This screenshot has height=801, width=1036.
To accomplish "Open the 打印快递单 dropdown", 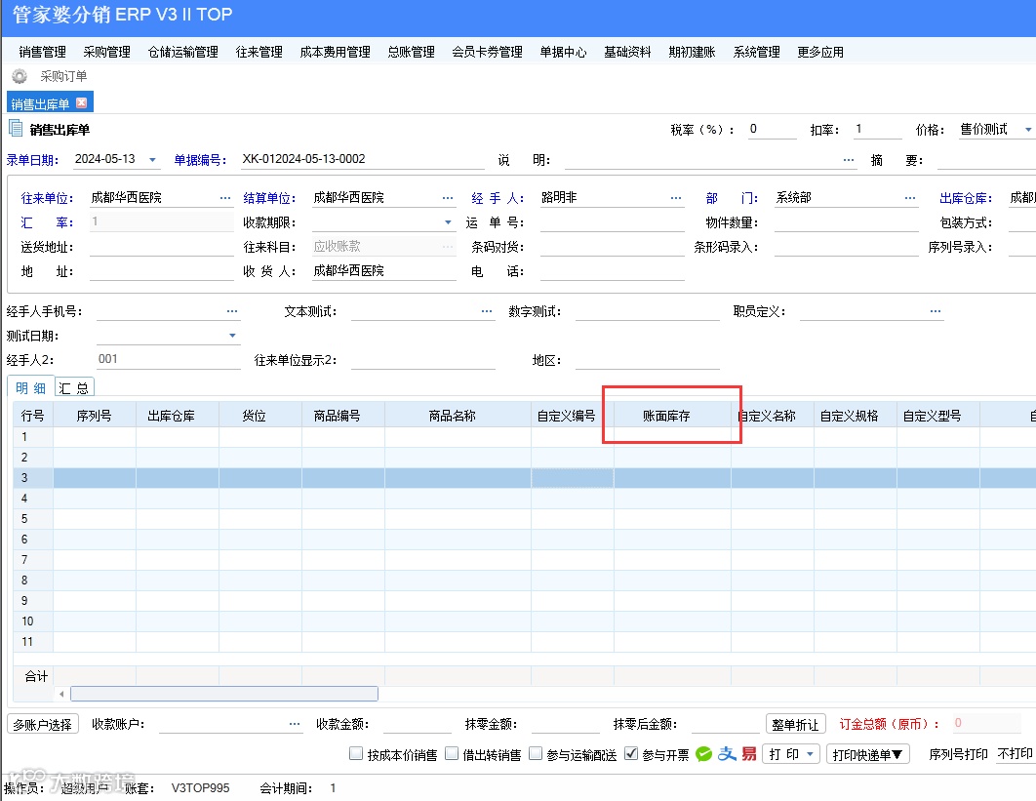I will coord(867,754).
